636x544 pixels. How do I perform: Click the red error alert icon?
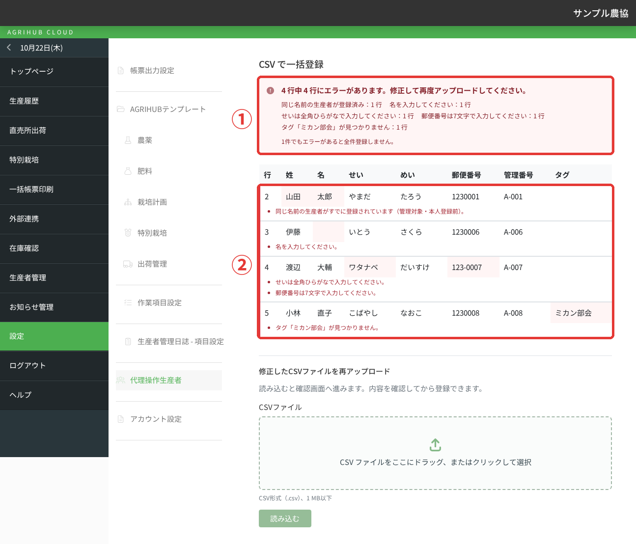[270, 91]
